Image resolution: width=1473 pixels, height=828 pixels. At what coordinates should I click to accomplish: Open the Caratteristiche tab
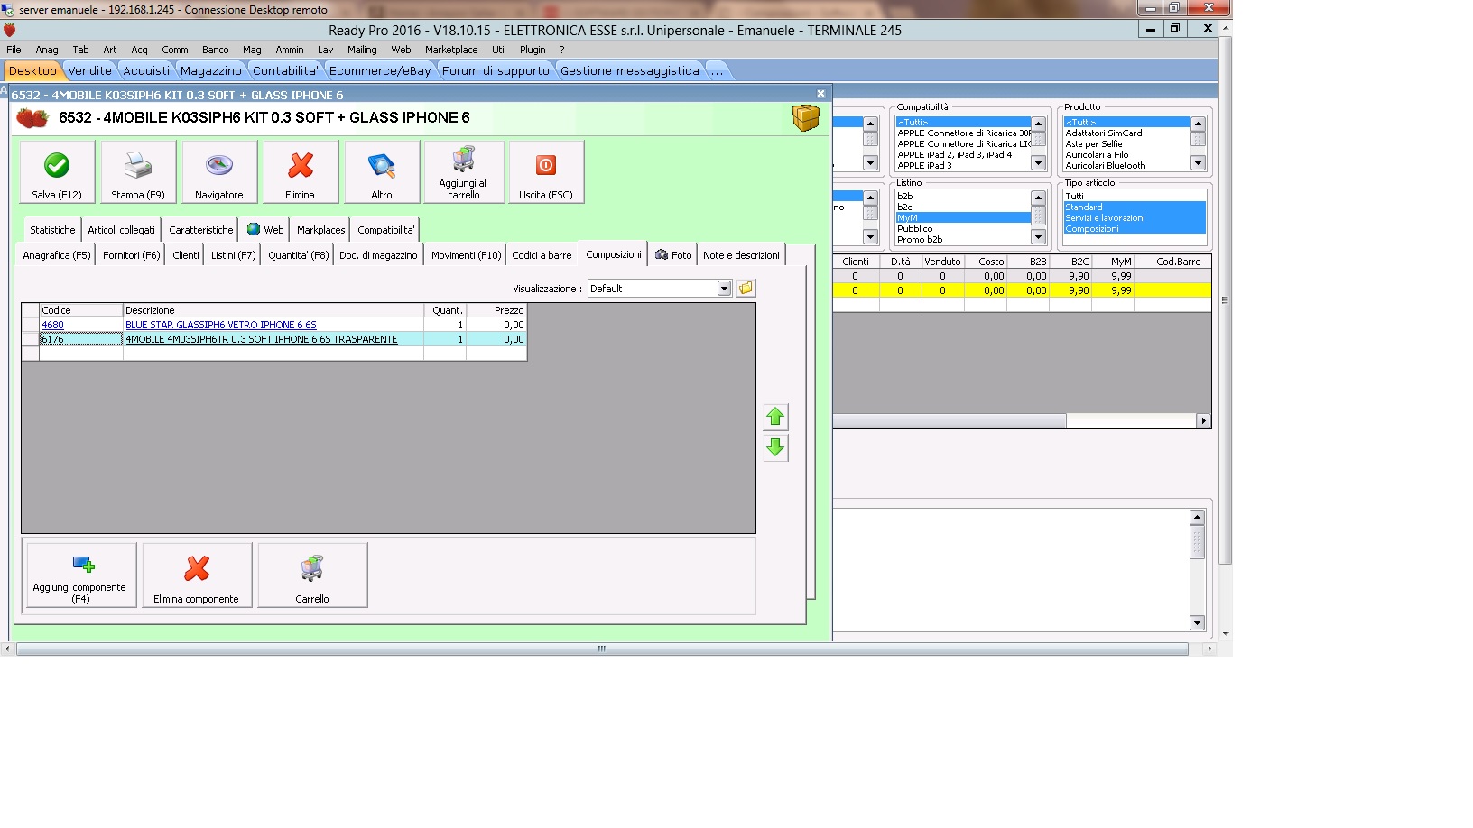[x=201, y=230]
